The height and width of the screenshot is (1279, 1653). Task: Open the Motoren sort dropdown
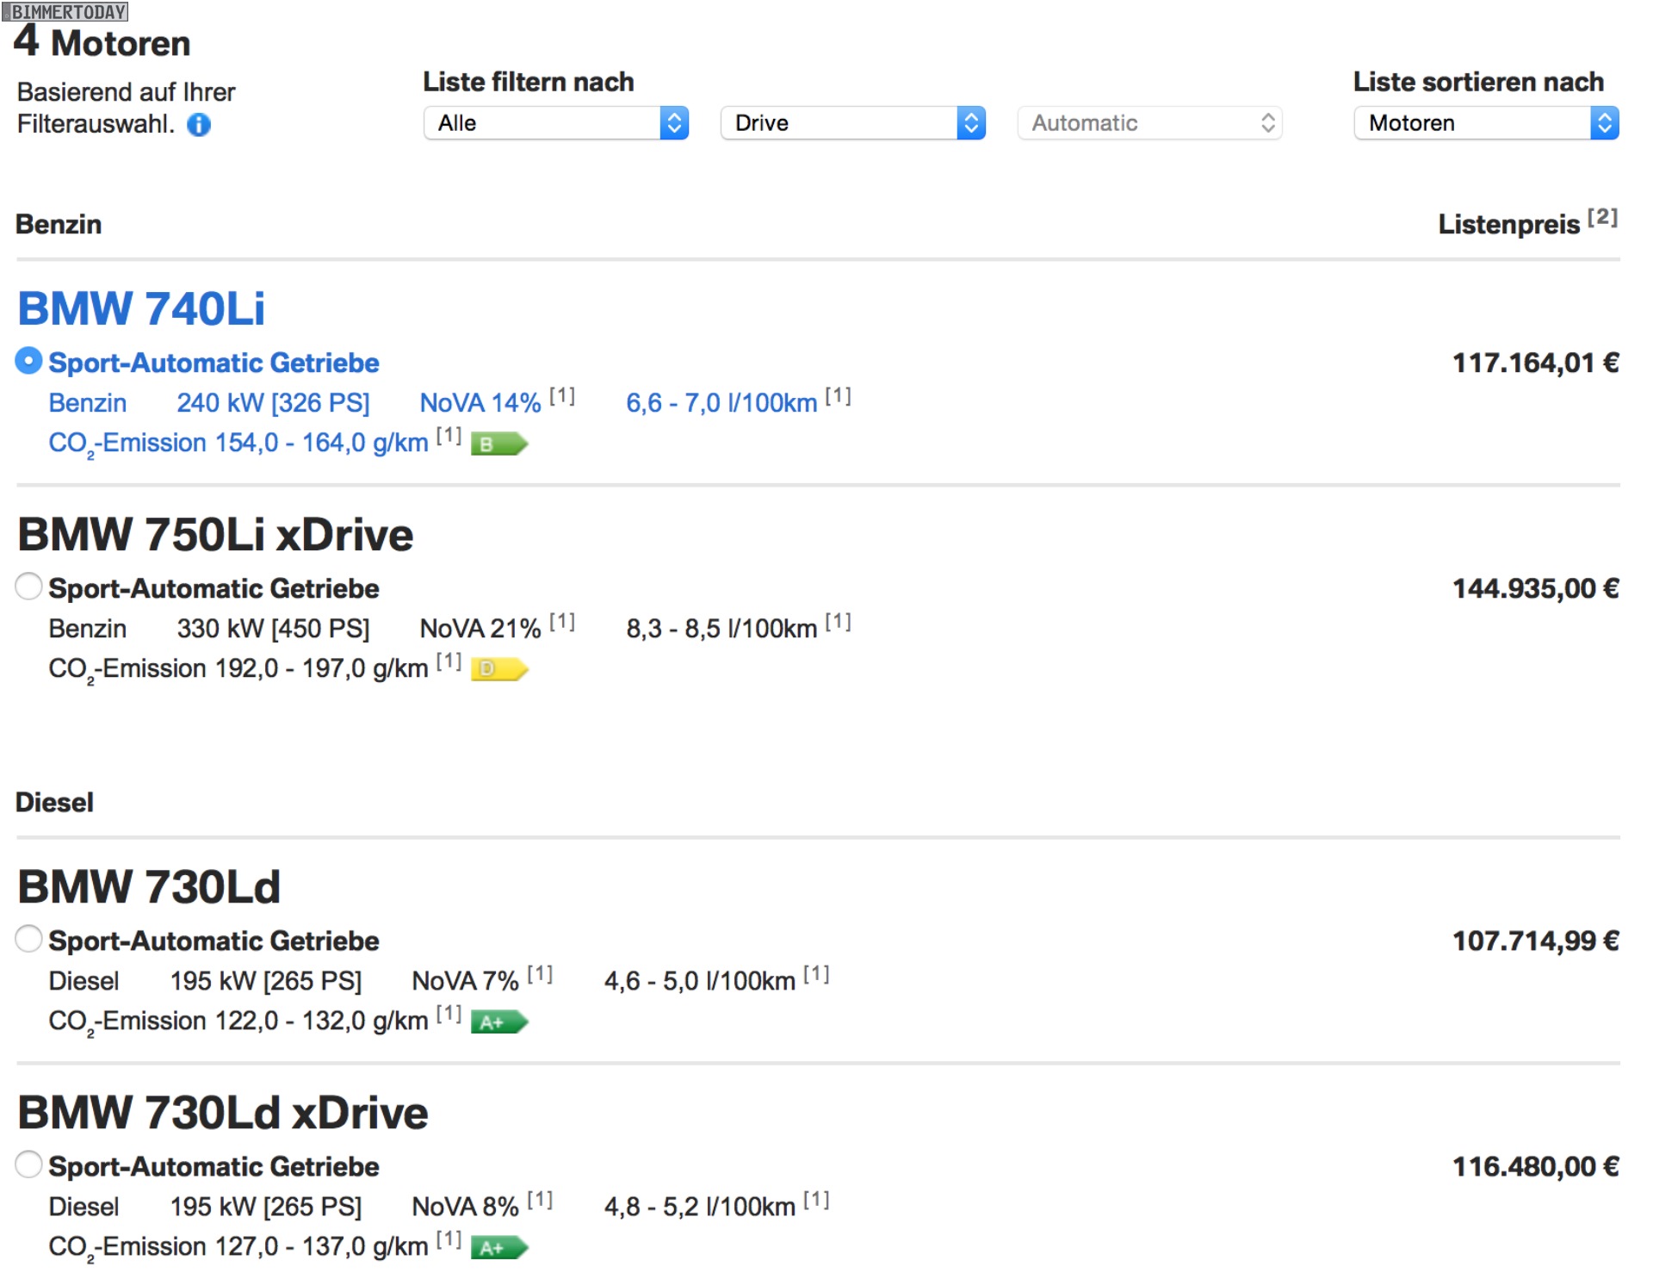click(x=1485, y=123)
